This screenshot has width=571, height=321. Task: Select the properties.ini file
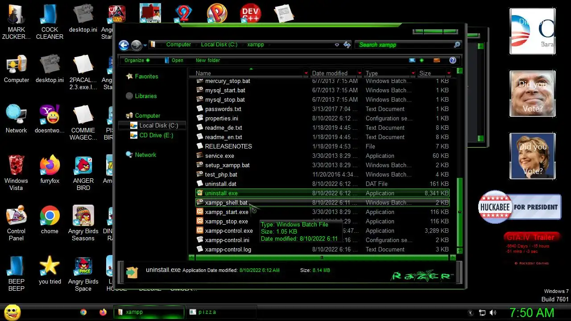point(221,118)
